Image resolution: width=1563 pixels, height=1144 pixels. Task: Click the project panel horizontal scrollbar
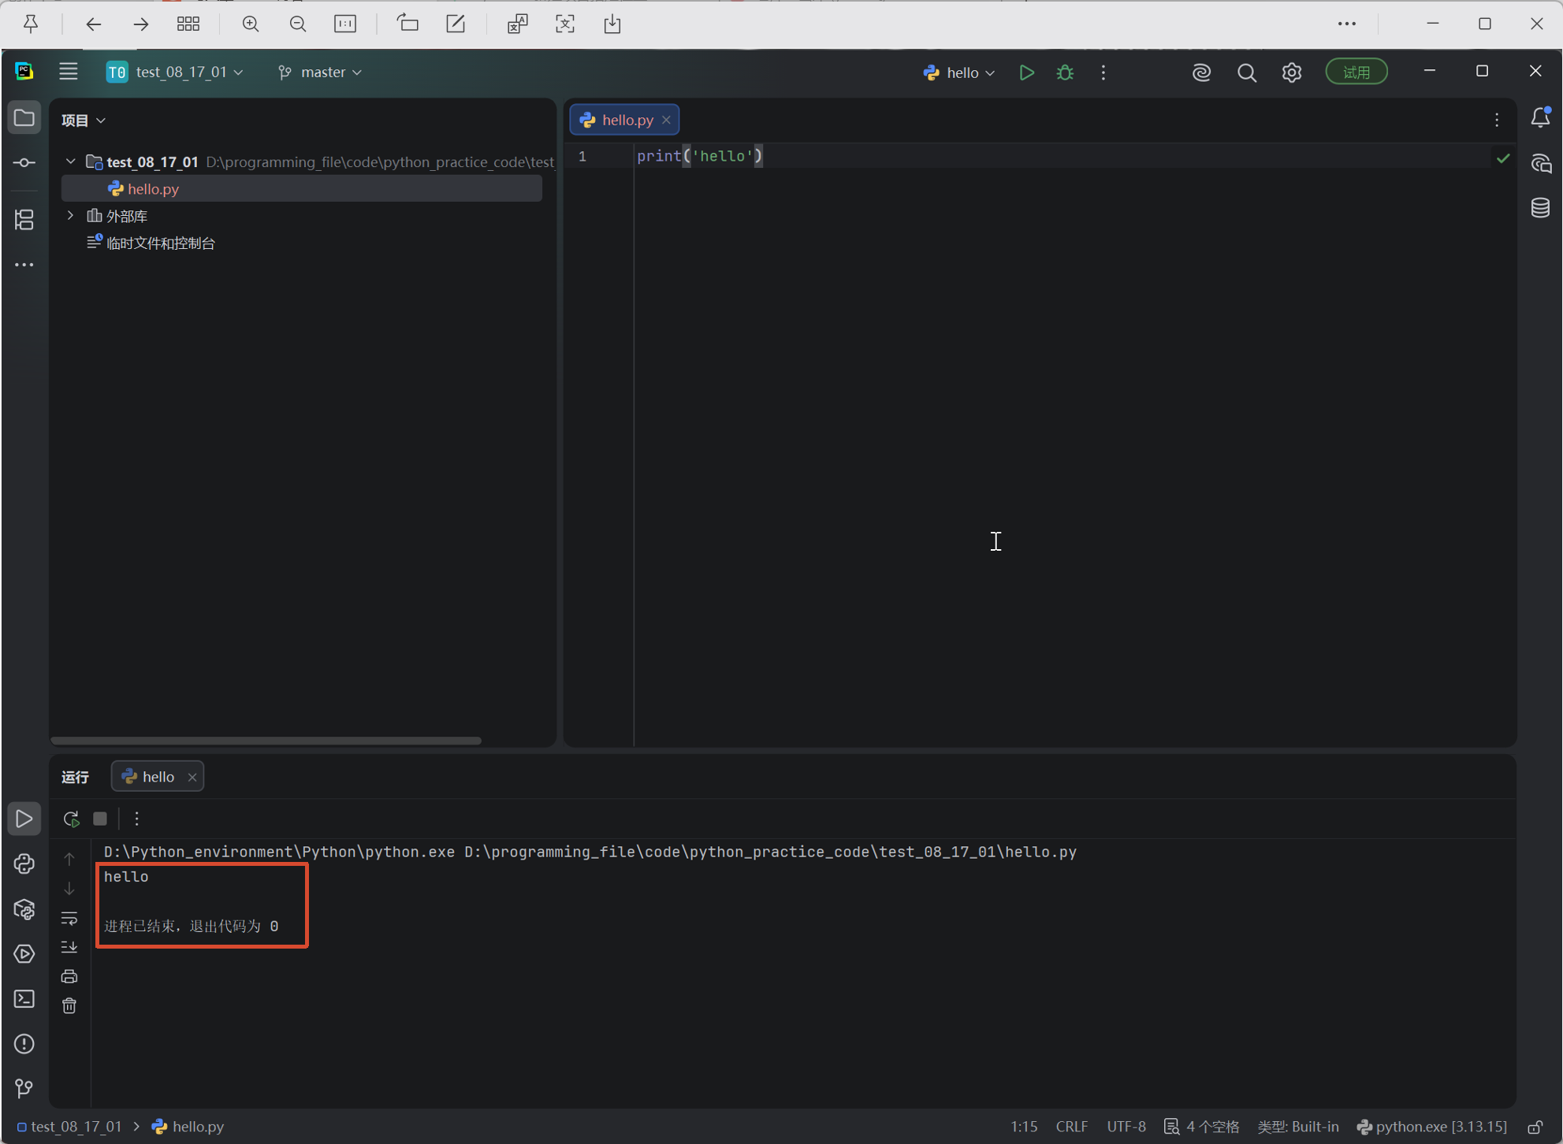tap(266, 741)
